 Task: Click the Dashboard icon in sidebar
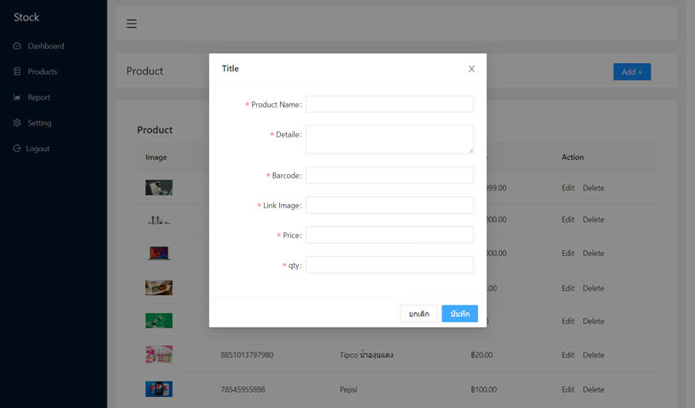17,46
